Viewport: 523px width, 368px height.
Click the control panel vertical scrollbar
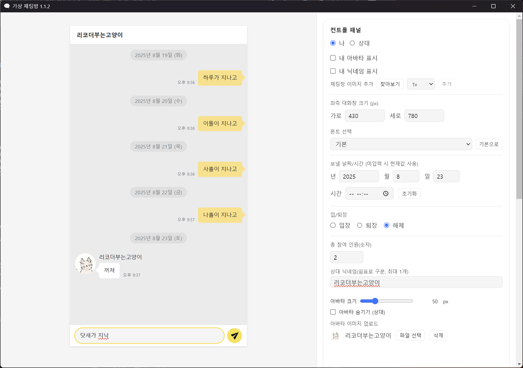click(x=519, y=109)
